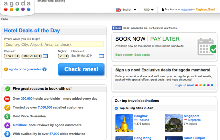Click the price guarantee help question mark
The height and width of the screenshot is (140, 220).
pyautogui.click(x=44, y=69)
